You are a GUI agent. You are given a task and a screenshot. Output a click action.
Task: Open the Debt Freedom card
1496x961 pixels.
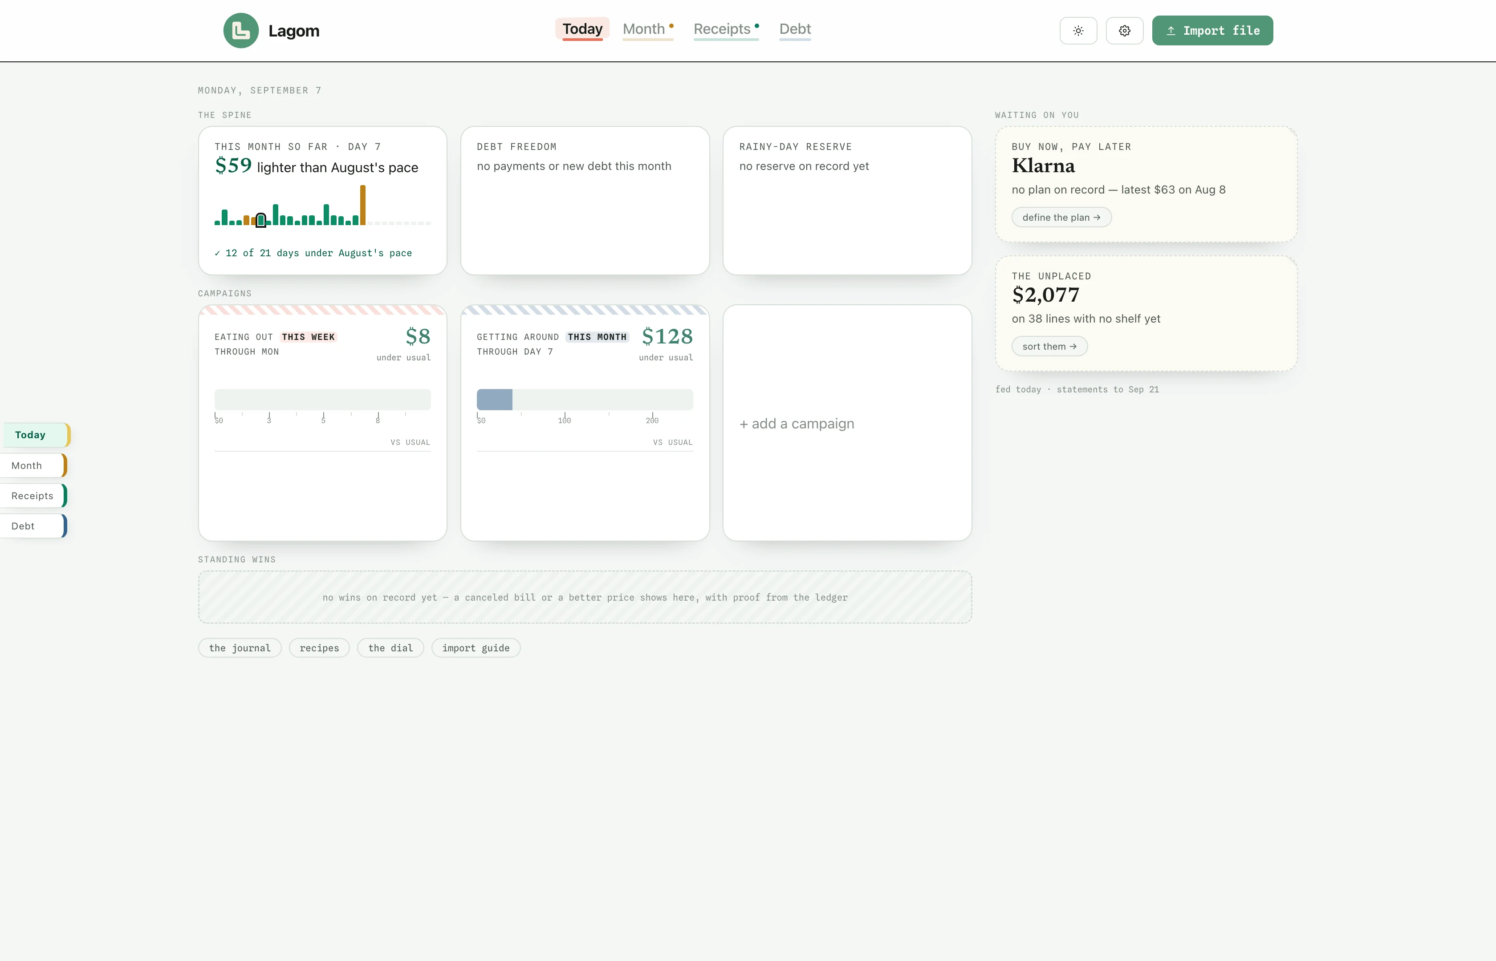point(585,200)
